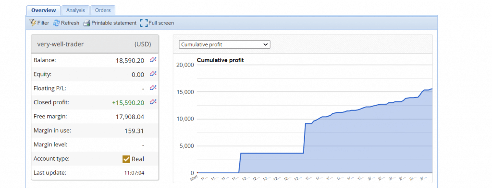Select the Overview tab
492x188 pixels.
(44, 10)
